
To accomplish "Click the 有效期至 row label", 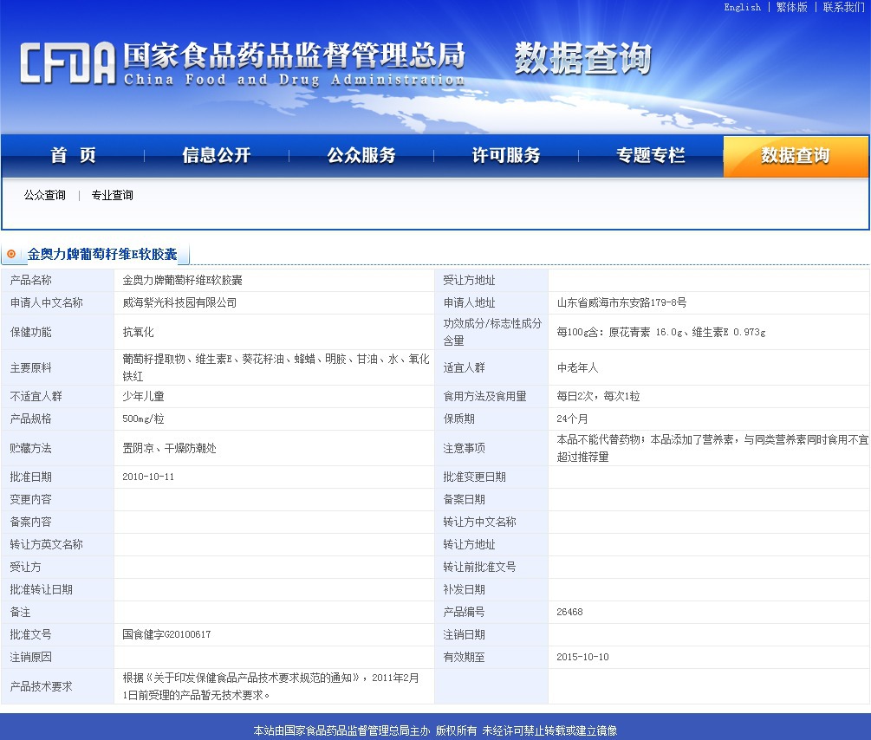I will 464,657.
